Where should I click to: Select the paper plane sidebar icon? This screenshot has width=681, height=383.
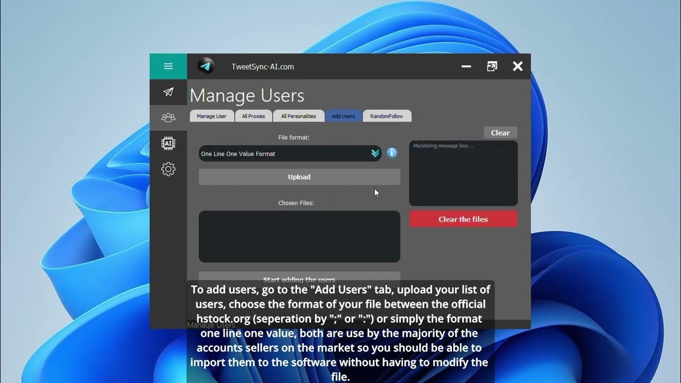168,93
